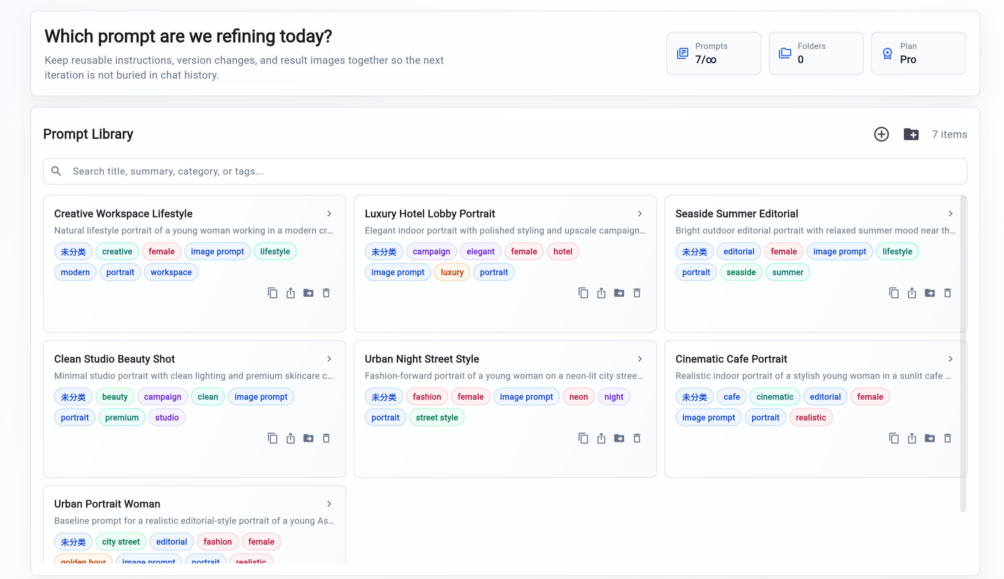The height and width of the screenshot is (579, 1004).
Task: Click the magnifier icon in search bar
Action: pyautogui.click(x=56, y=171)
